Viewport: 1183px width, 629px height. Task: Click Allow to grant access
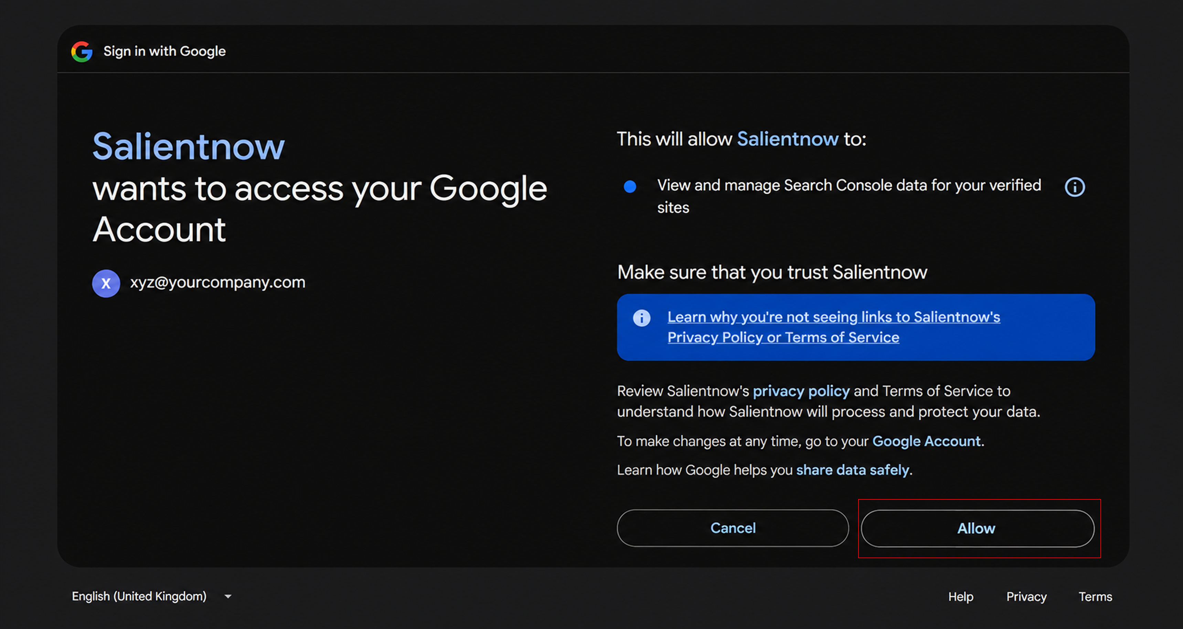[977, 528]
